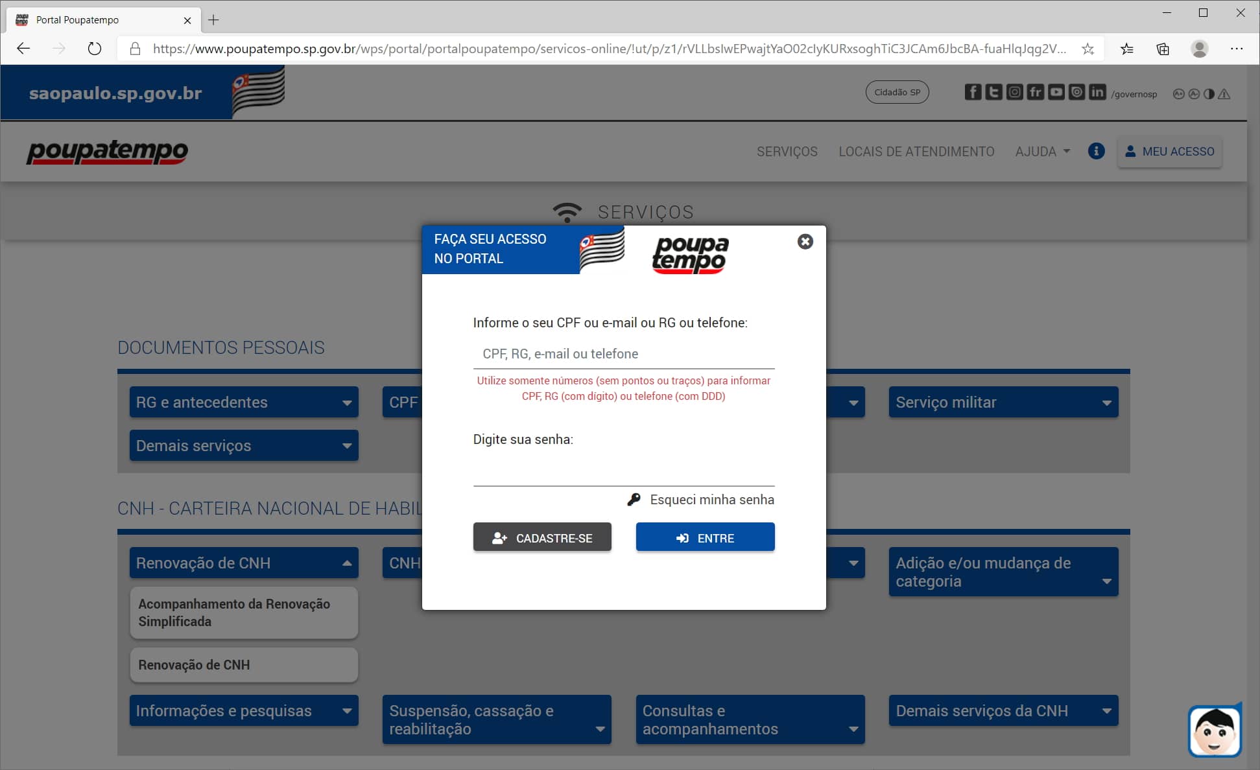Click the browser refresh icon
This screenshot has height=770, width=1260.
tap(95, 49)
